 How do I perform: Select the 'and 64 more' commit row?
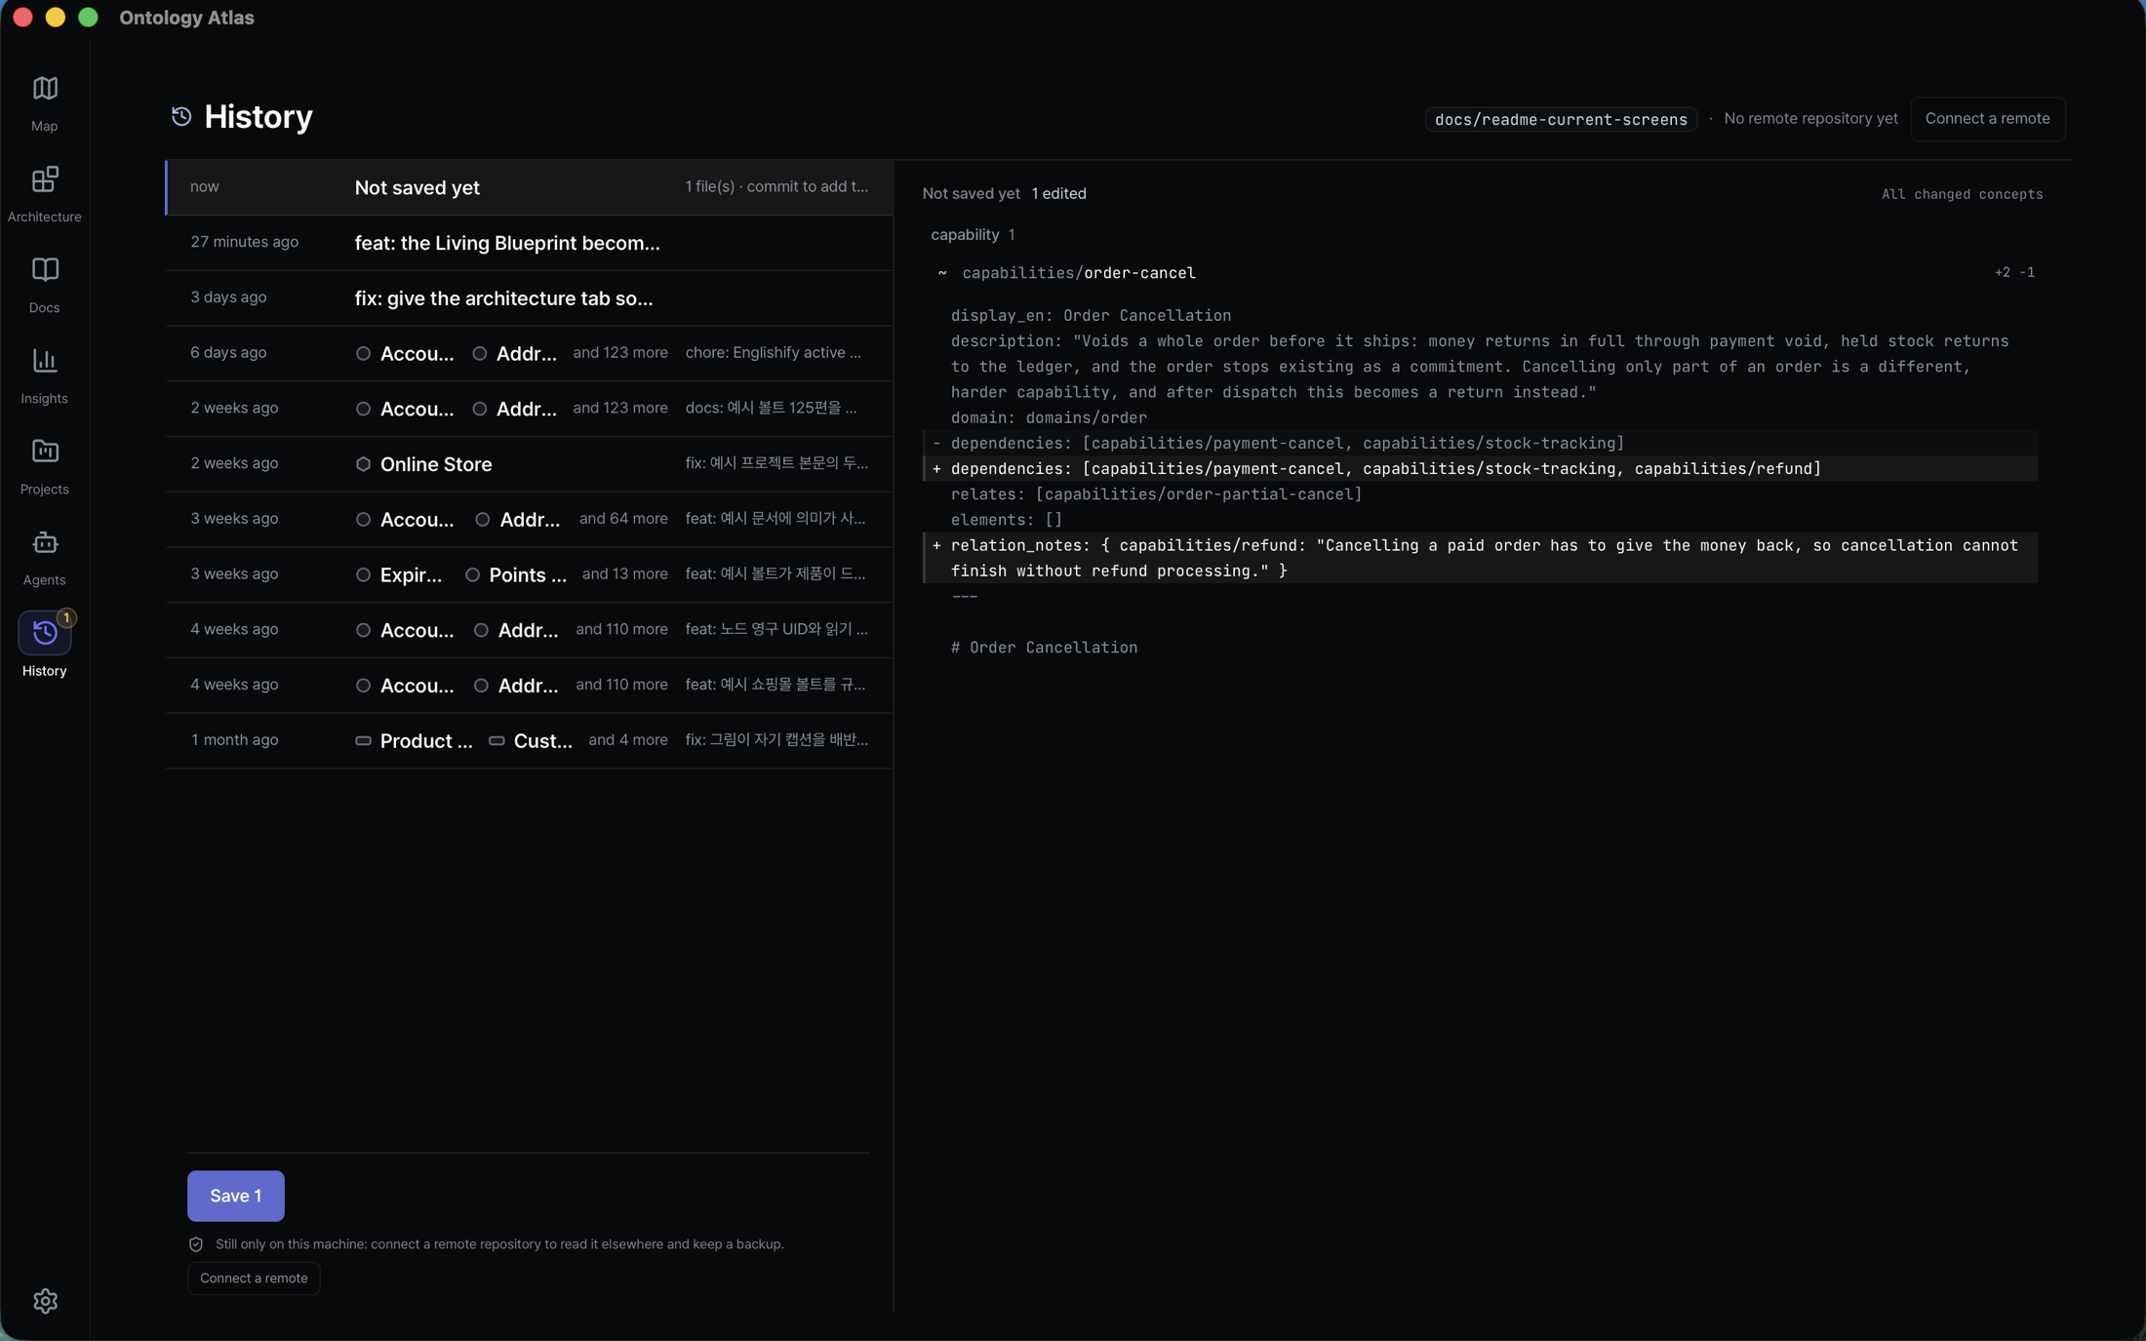pyautogui.click(x=530, y=519)
